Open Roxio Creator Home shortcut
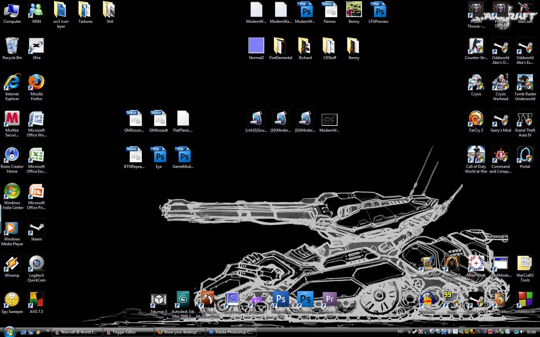 coord(12,160)
